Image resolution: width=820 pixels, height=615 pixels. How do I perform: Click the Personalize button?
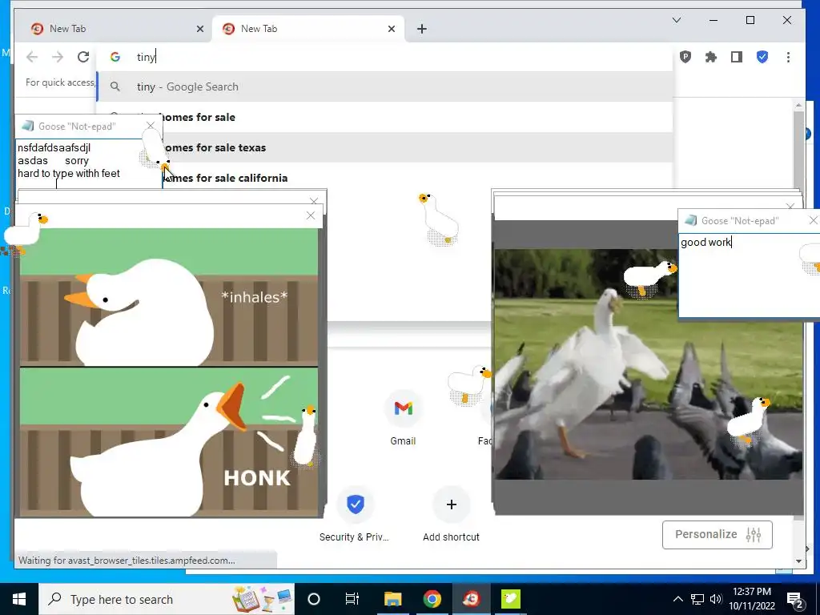[717, 534]
